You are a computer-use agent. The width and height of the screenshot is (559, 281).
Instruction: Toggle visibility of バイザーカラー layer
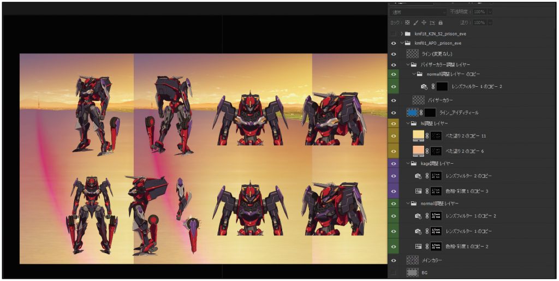393,100
